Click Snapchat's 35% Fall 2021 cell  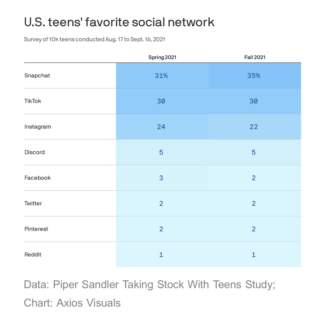(254, 76)
